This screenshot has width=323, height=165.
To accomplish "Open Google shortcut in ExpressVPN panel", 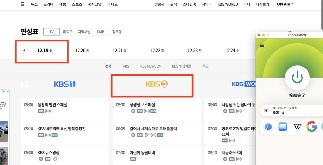I will (x=311, y=127).
